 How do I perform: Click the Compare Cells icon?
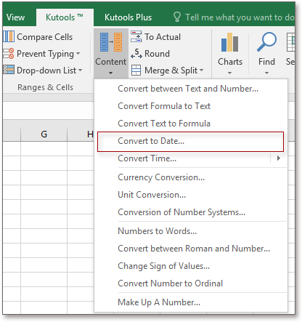click(9, 36)
